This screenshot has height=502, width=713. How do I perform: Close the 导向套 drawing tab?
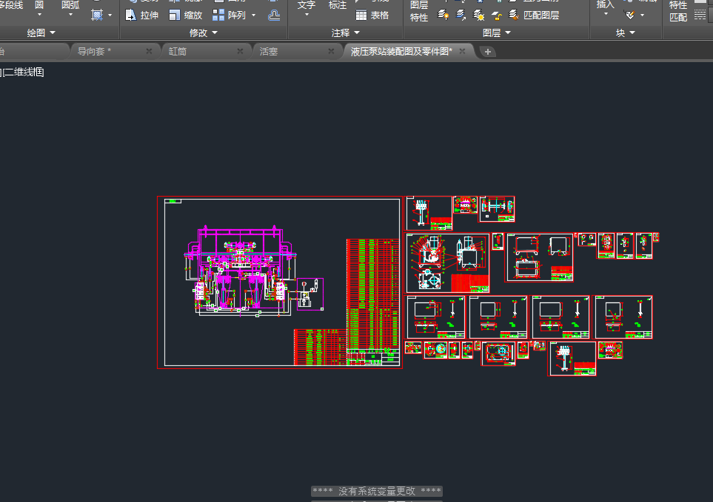[149, 51]
